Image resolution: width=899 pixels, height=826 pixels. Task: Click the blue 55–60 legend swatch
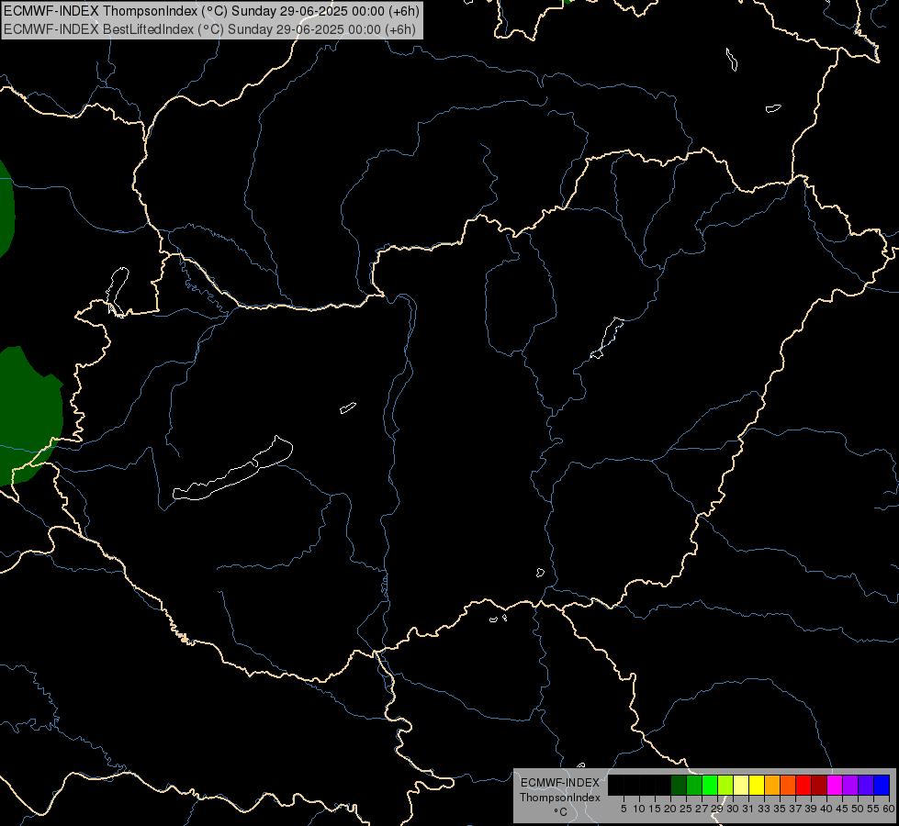click(x=882, y=785)
